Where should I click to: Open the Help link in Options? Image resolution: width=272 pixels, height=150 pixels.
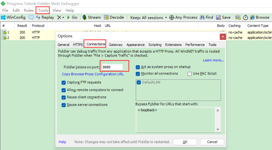[62, 142]
